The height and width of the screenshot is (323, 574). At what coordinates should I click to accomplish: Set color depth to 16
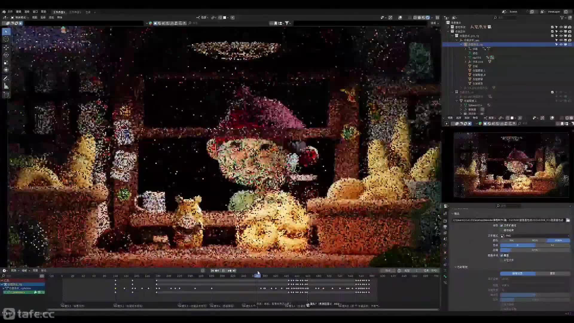pyautogui.click(x=552, y=245)
